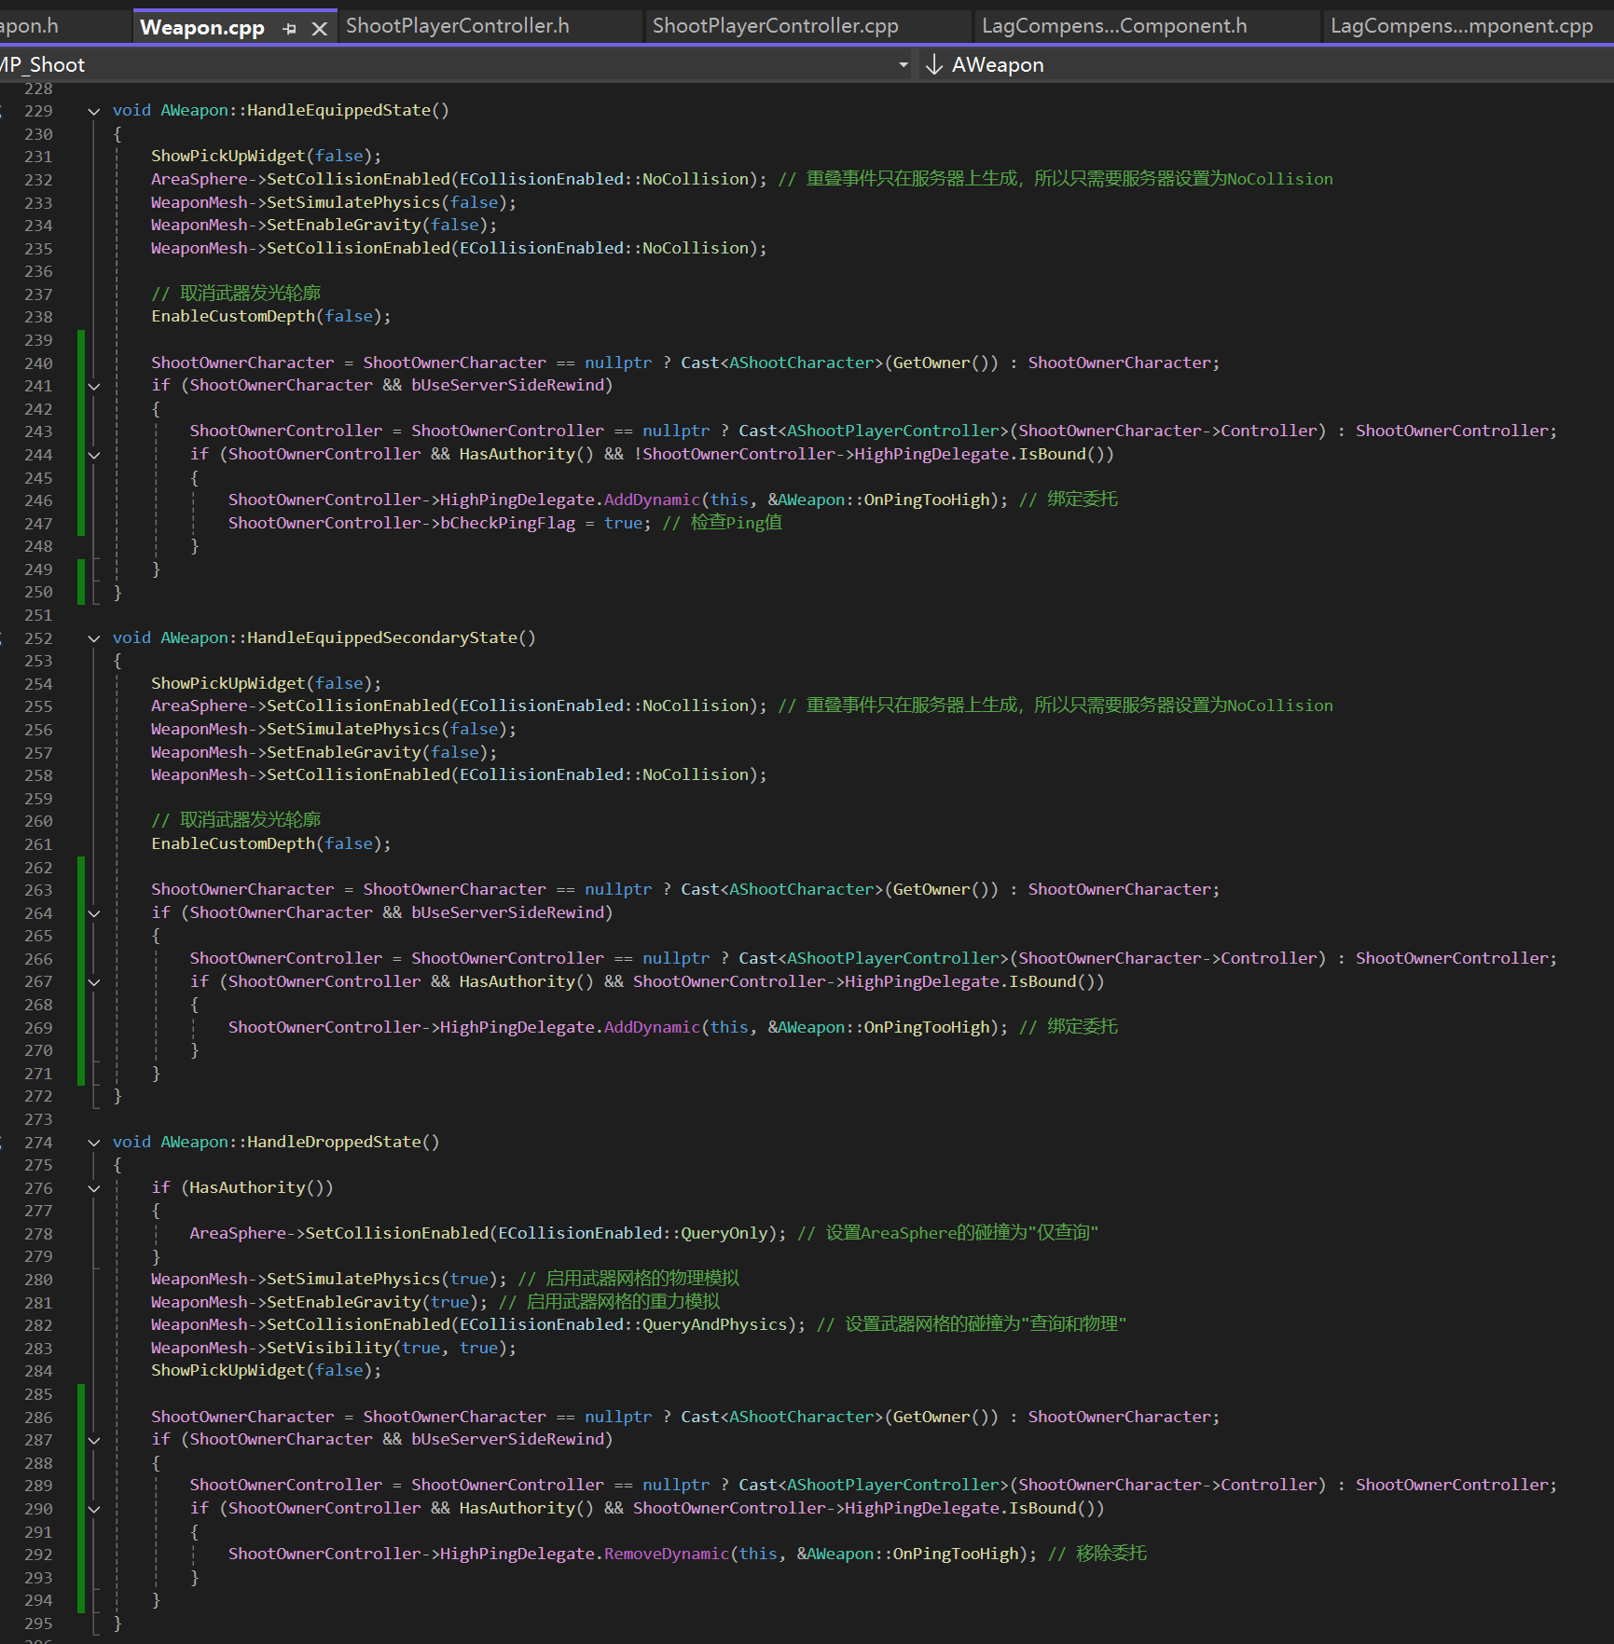Click AddDynamic on line 246

pyautogui.click(x=652, y=500)
